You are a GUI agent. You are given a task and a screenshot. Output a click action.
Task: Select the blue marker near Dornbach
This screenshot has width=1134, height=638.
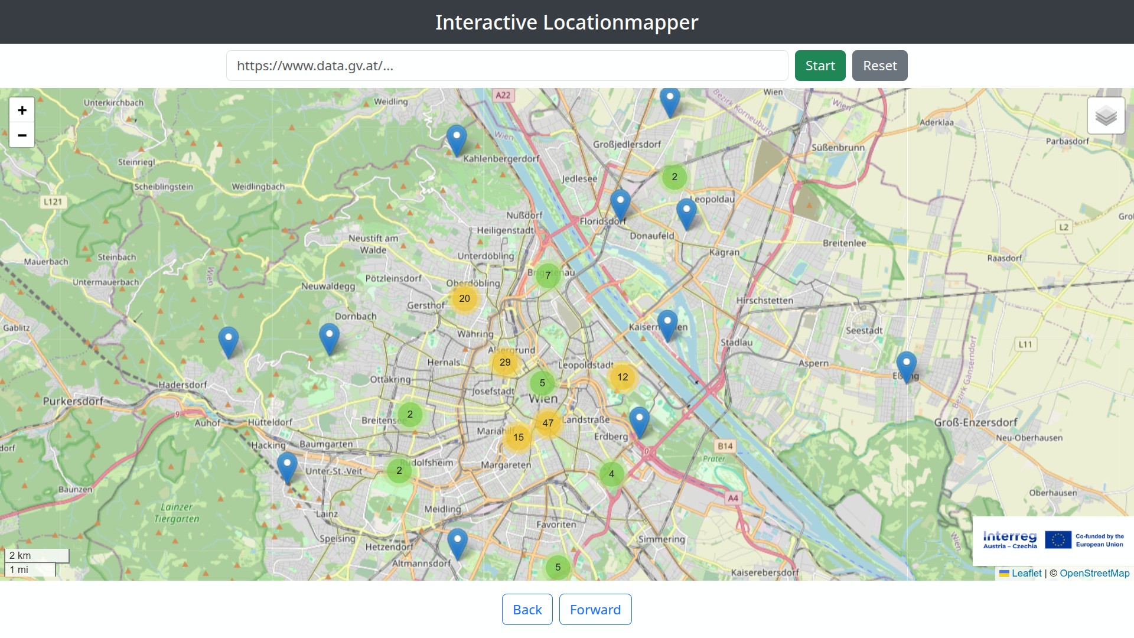coord(330,339)
